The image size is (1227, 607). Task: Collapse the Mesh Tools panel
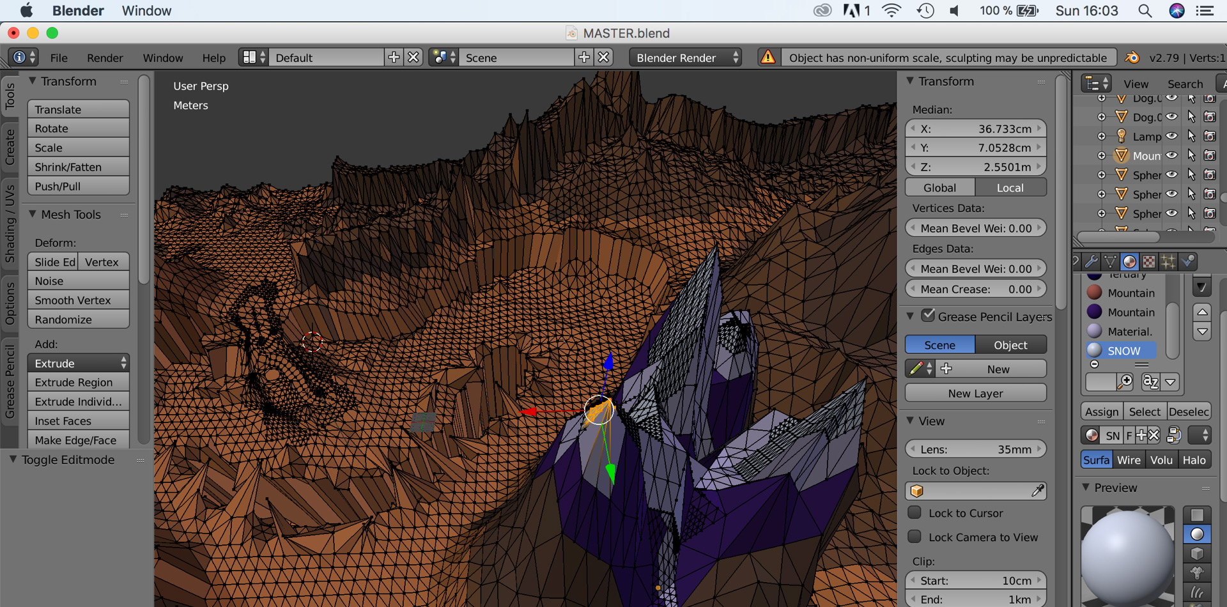(33, 215)
